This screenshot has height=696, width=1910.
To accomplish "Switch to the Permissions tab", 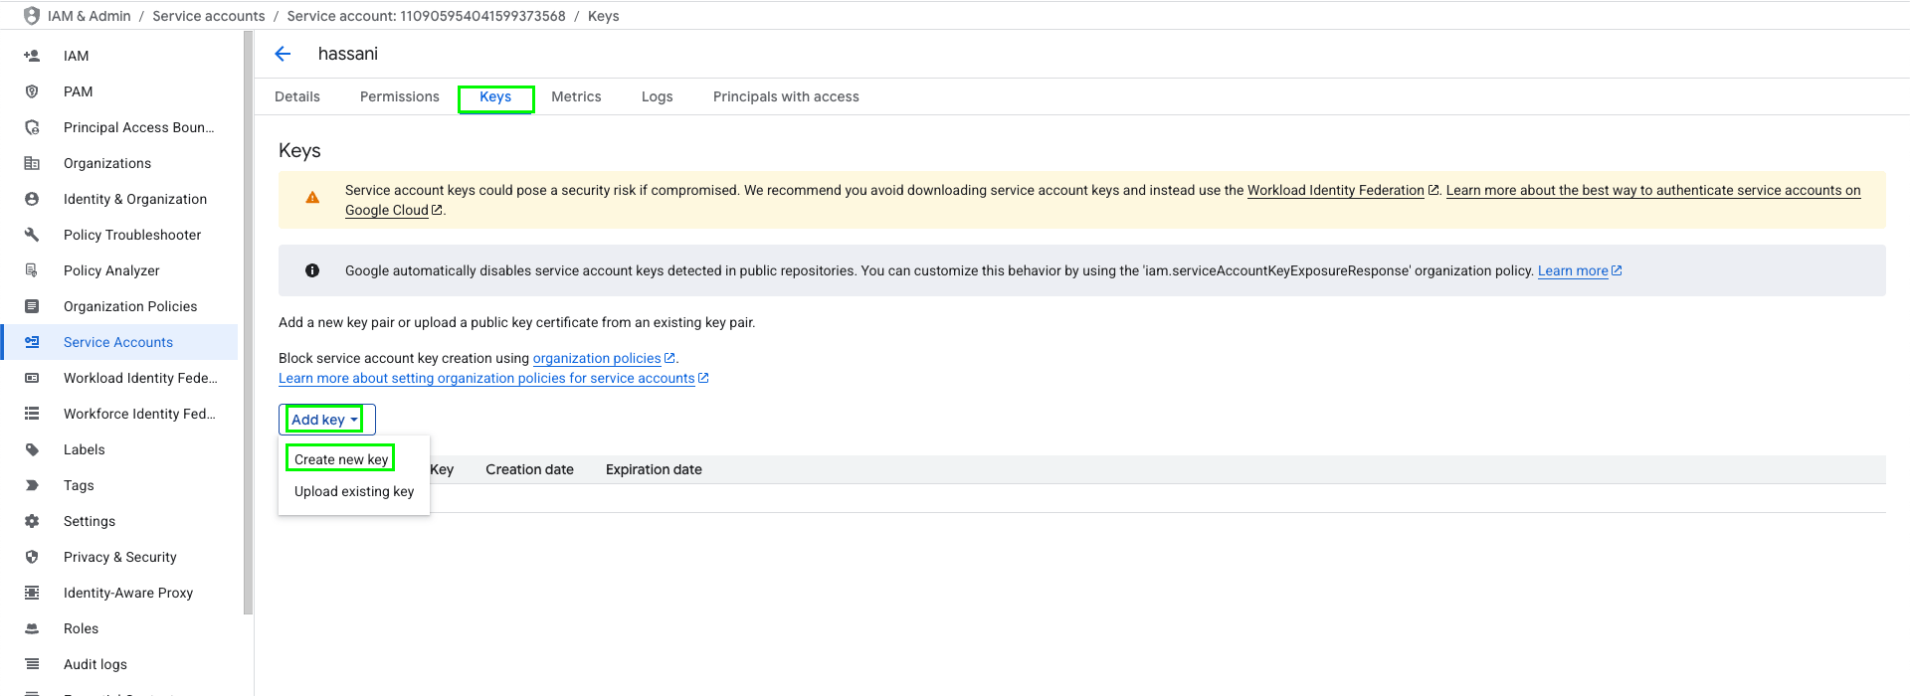I will point(399,96).
